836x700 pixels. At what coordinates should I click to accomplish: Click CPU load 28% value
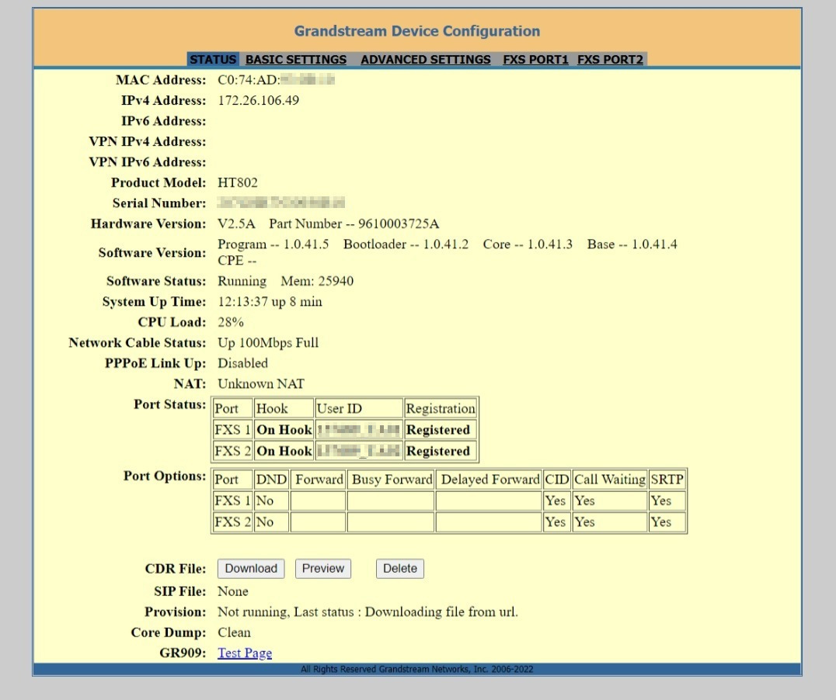coord(231,322)
